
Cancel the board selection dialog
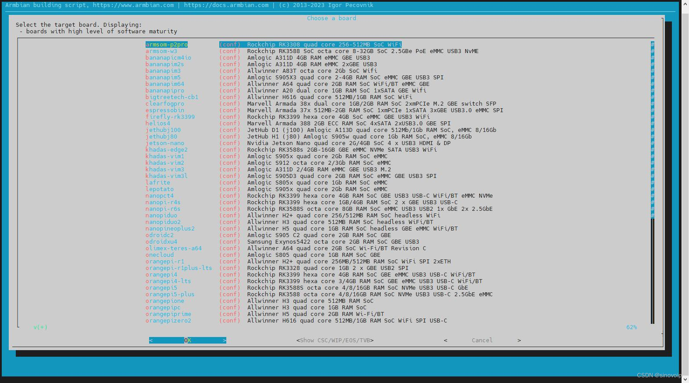(x=482, y=340)
